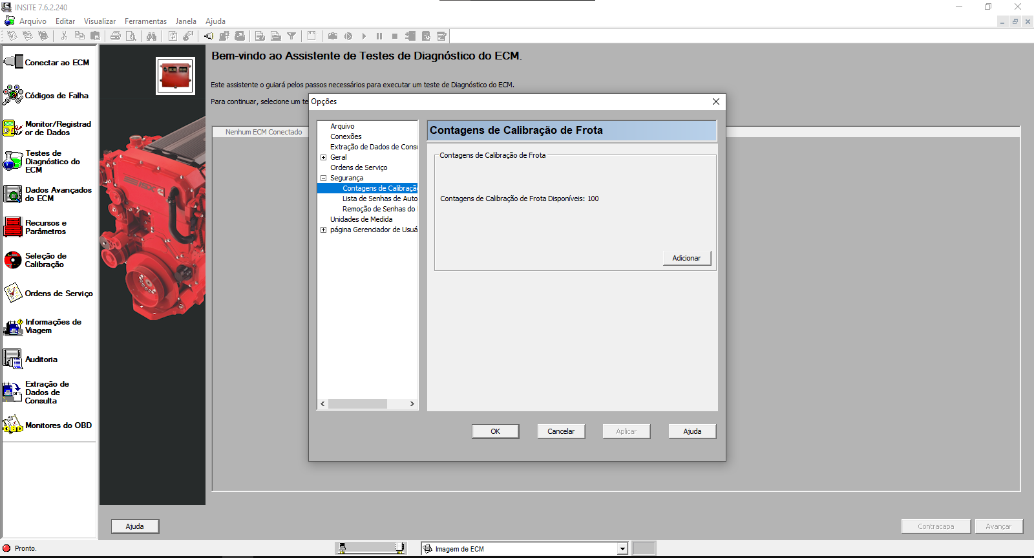Select Monitor/Registrador de Dados icon
This screenshot has width=1034, height=558.
pyautogui.click(x=13, y=128)
